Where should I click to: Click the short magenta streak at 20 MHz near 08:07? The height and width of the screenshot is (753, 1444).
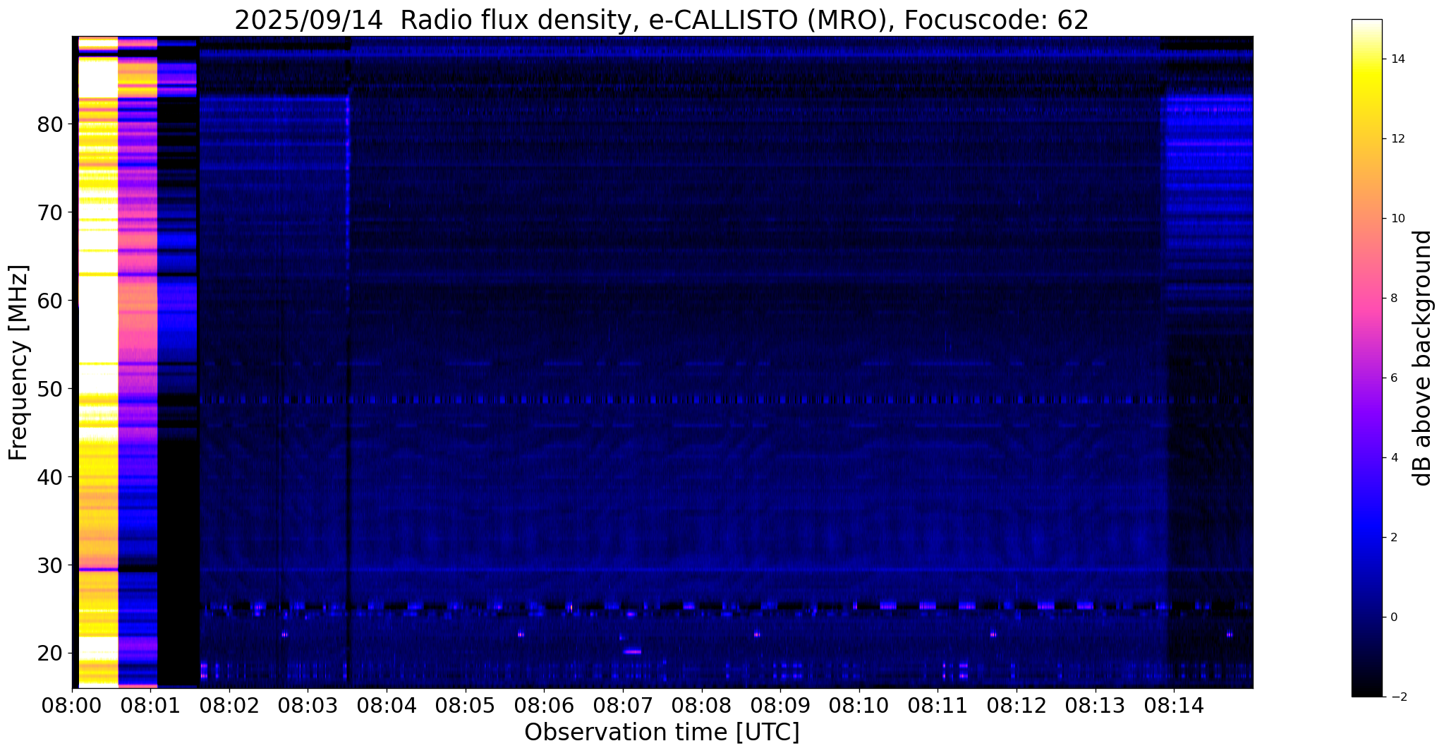tap(632, 651)
